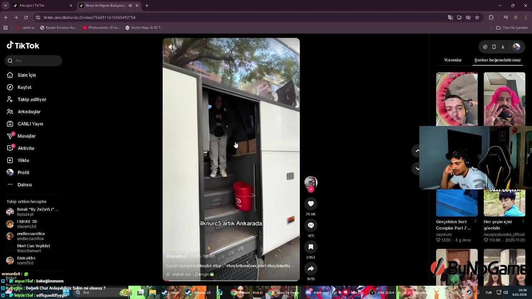Open oeyorum creator profile link
The width and height of the screenshot is (532, 299).
point(444,235)
